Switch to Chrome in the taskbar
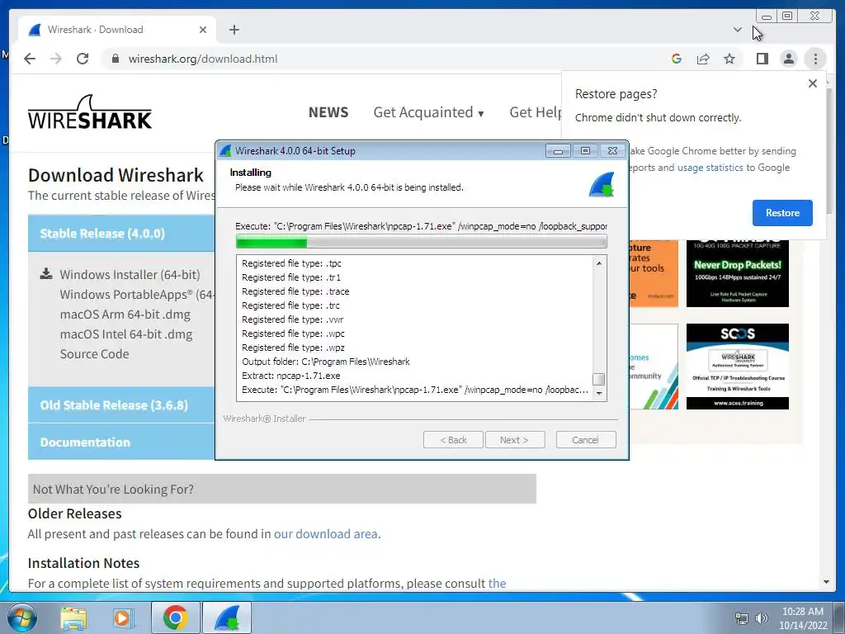Image resolution: width=845 pixels, height=634 pixels. (175, 617)
